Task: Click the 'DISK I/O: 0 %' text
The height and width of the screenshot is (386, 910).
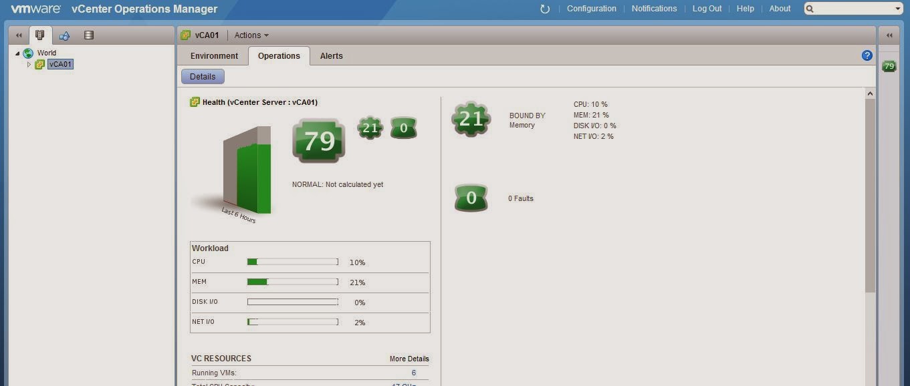Action: [595, 126]
